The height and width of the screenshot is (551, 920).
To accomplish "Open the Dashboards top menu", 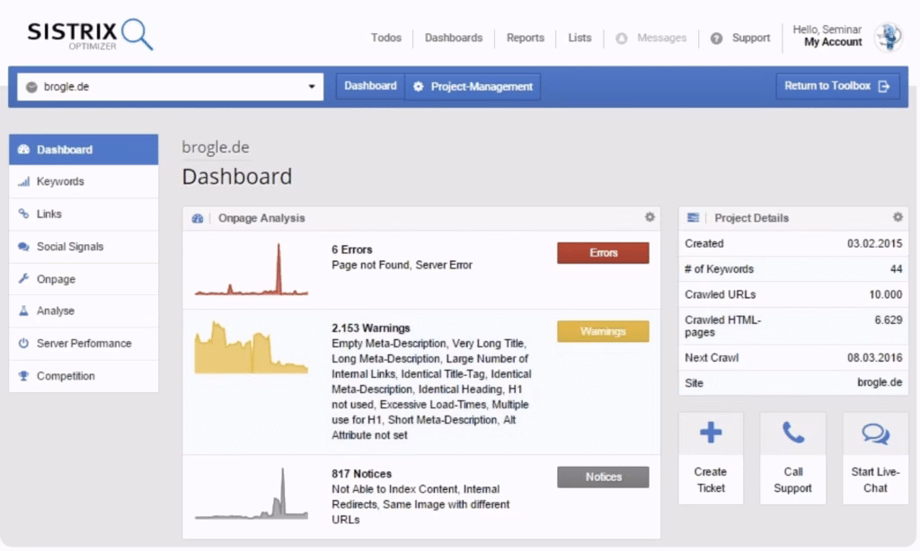I will [x=454, y=38].
